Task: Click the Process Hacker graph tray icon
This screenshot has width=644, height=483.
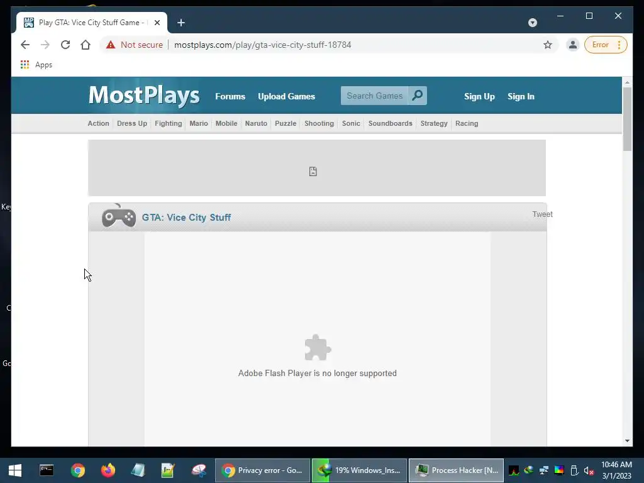Action: (513, 470)
